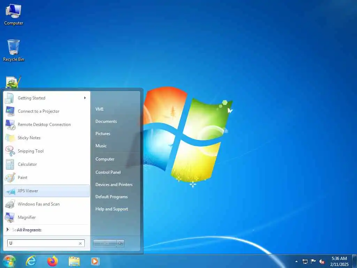Image resolution: width=357 pixels, height=268 pixels.
Task: Click the Show desktop strip
Action: tap(355, 261)
